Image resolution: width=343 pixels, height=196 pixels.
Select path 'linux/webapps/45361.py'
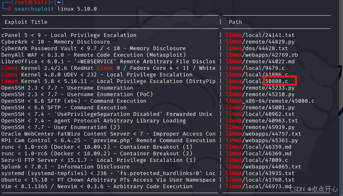262,140
